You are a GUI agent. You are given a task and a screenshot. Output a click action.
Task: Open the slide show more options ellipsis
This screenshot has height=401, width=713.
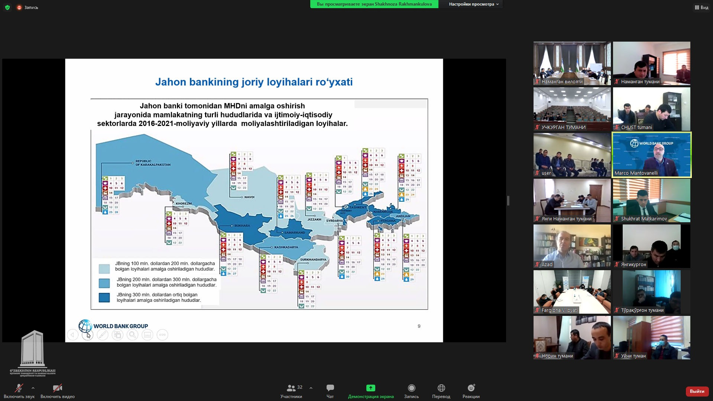pyautogui.click(x=162, y=335)
